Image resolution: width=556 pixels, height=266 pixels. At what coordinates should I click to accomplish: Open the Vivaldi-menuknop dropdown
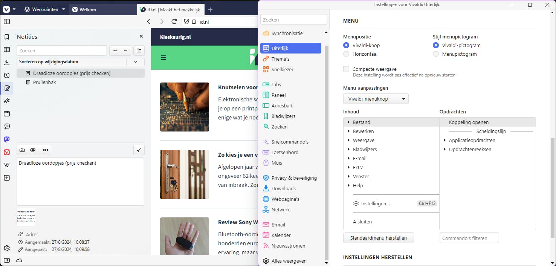coord(376,99)
